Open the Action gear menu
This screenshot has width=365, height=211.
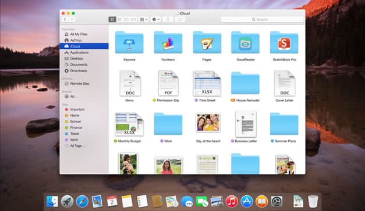coord(156,20)
